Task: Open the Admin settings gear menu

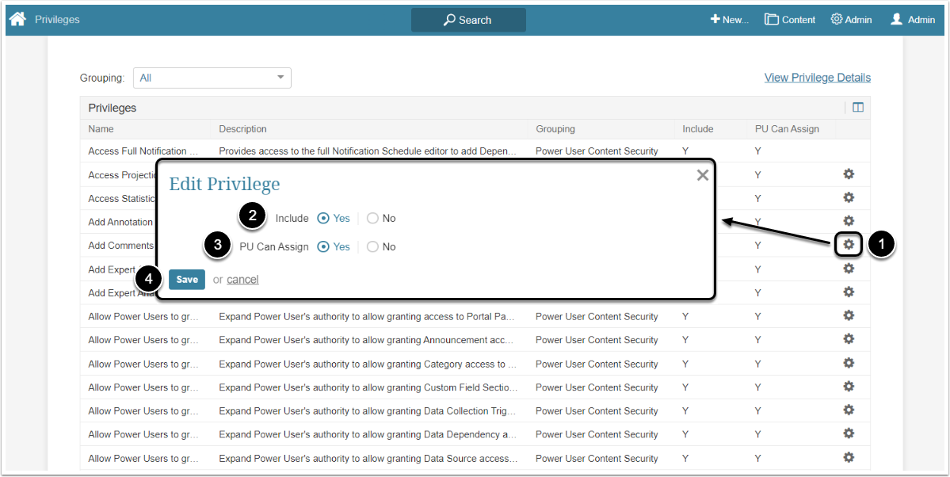Action: click(851, 20)
